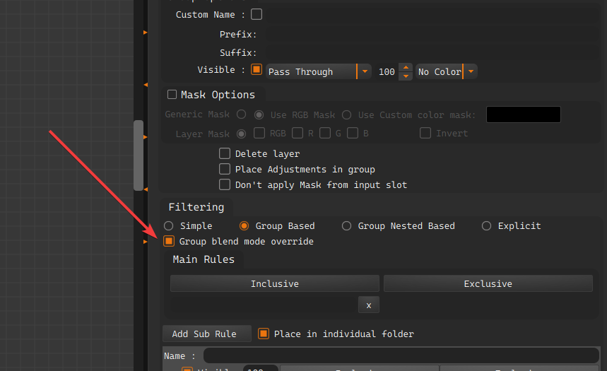Click the x button under Main Rules
The height and width of the screenshot is (371, 607).
[x=368, y=305]
